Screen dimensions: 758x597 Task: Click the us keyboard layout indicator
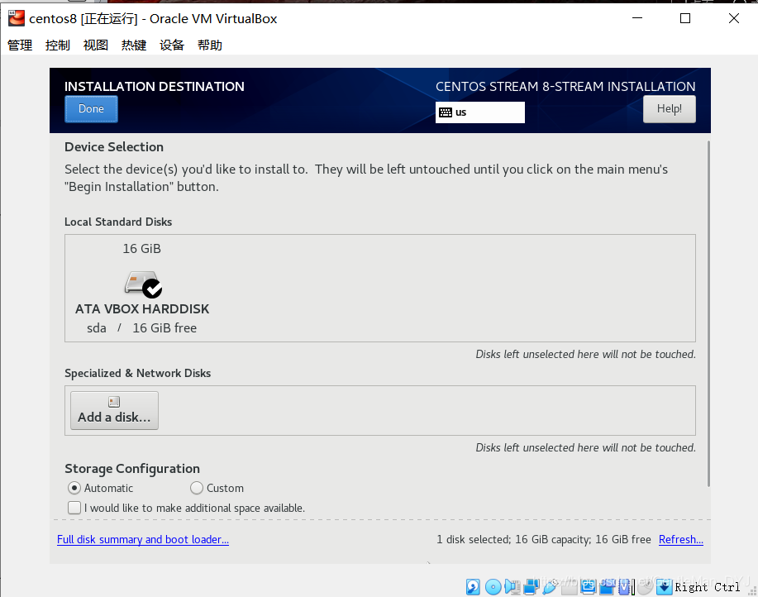[x=479, y=112]
